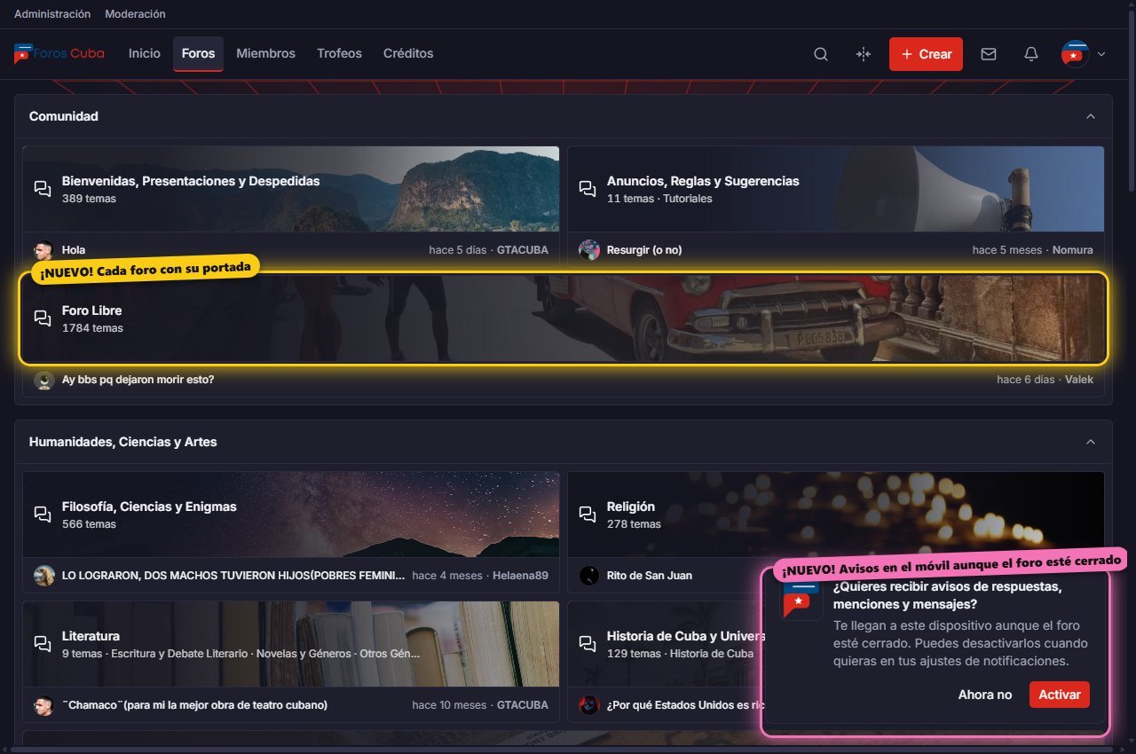The image size is (1136, 754).
Task: Dismiss the notification prompt with Ahora no
Action: point(985,695)
